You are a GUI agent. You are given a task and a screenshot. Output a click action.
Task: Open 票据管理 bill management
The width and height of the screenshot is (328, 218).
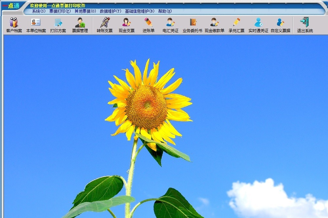80,25
